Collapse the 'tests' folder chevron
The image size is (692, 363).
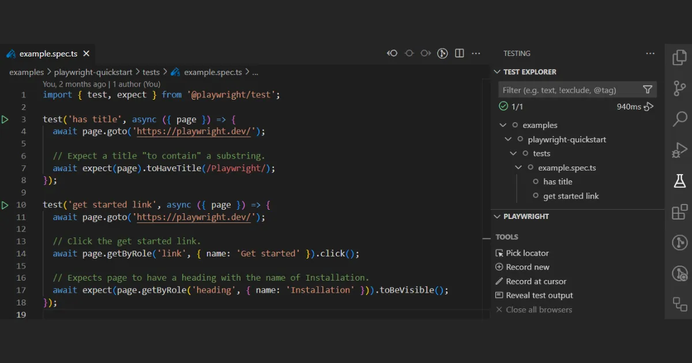513,153
